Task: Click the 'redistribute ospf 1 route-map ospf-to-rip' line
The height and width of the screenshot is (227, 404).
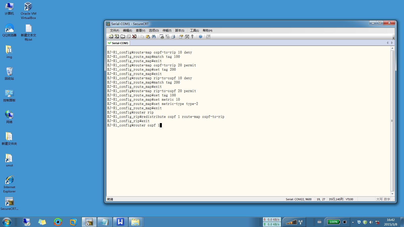Action: (x=166, y=117)
